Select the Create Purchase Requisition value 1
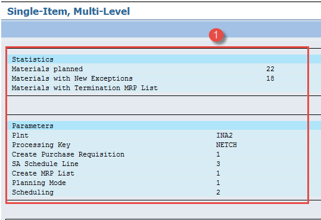Viewport: 321px width, 220px height. click(218, 154)
